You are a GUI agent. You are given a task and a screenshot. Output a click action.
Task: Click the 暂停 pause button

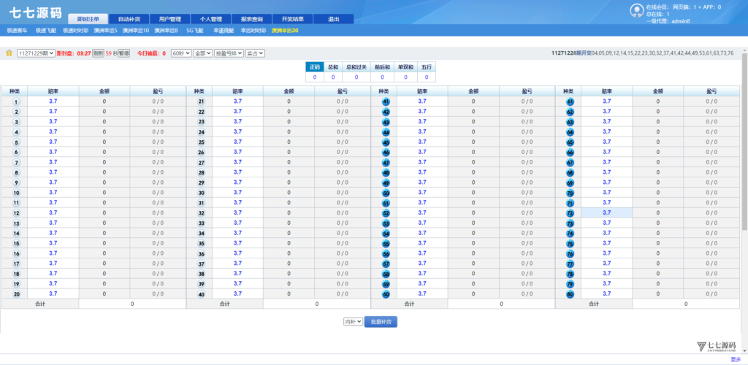(124, 53)
